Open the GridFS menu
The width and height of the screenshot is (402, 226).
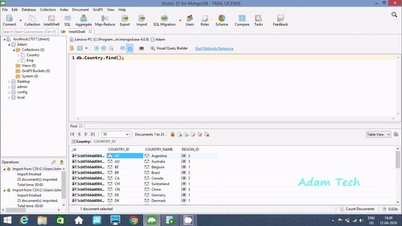[98, 10]
